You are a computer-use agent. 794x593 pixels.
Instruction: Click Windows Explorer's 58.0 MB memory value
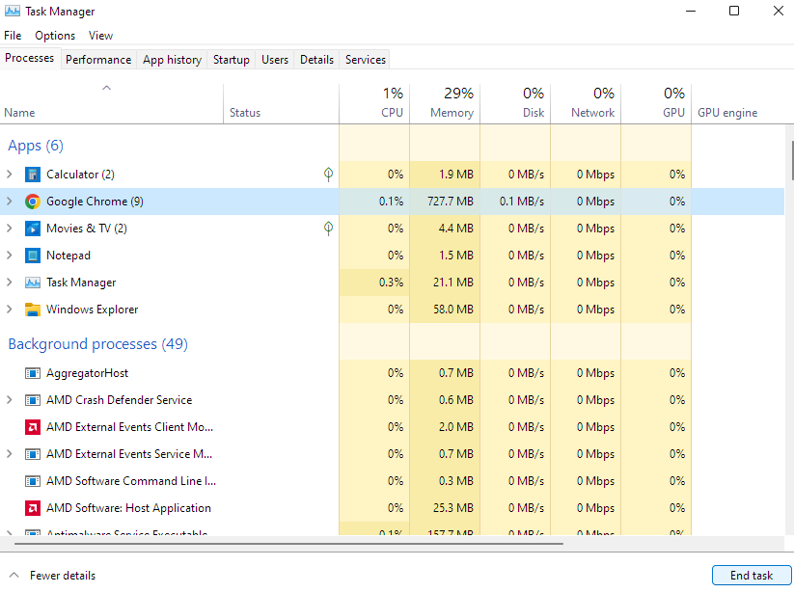coord(453,310)
